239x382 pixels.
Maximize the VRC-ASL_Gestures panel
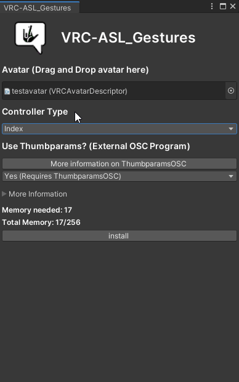tap(223, 6)
